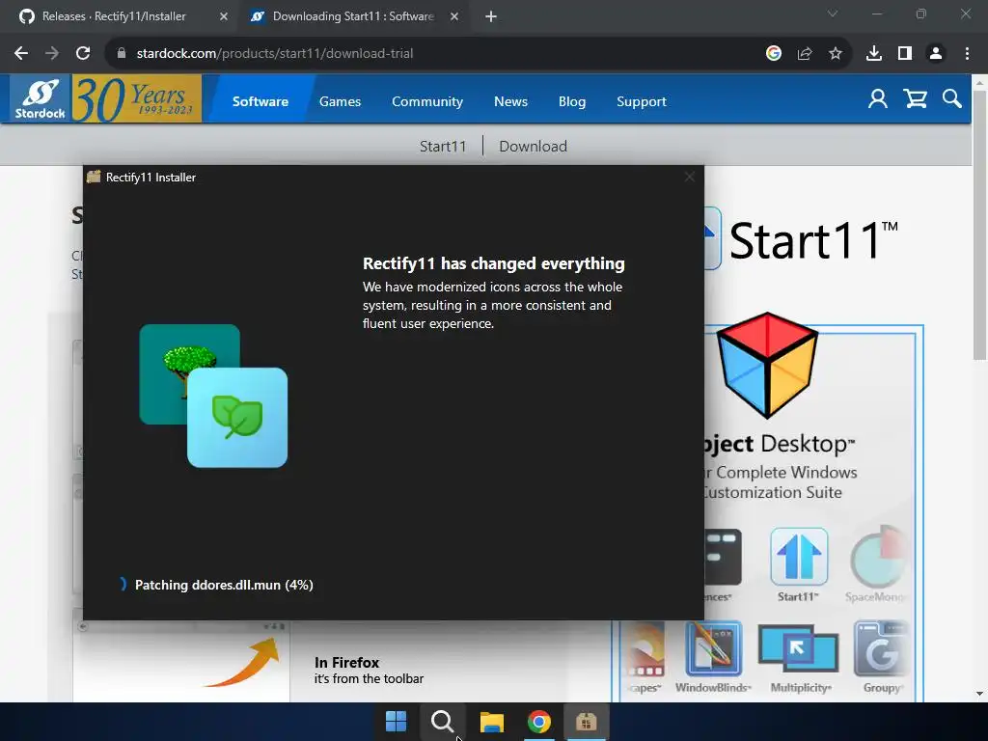Click the Object Desktop cube logo
The width and height of the screenshot is (988, 741).
(x=767, y=366)
